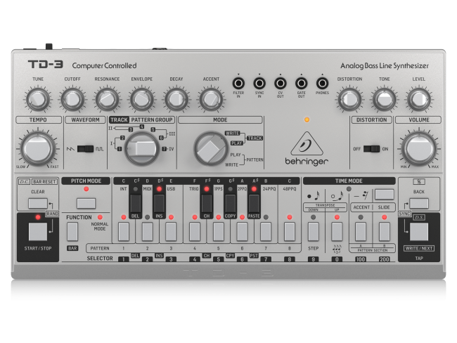Click the CV OUT jack

281,84
